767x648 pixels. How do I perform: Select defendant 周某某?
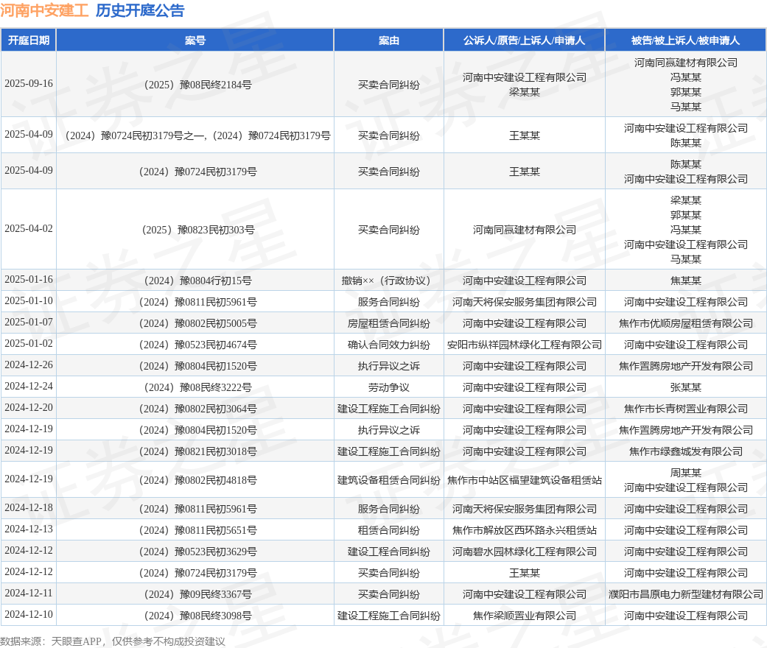686,473
